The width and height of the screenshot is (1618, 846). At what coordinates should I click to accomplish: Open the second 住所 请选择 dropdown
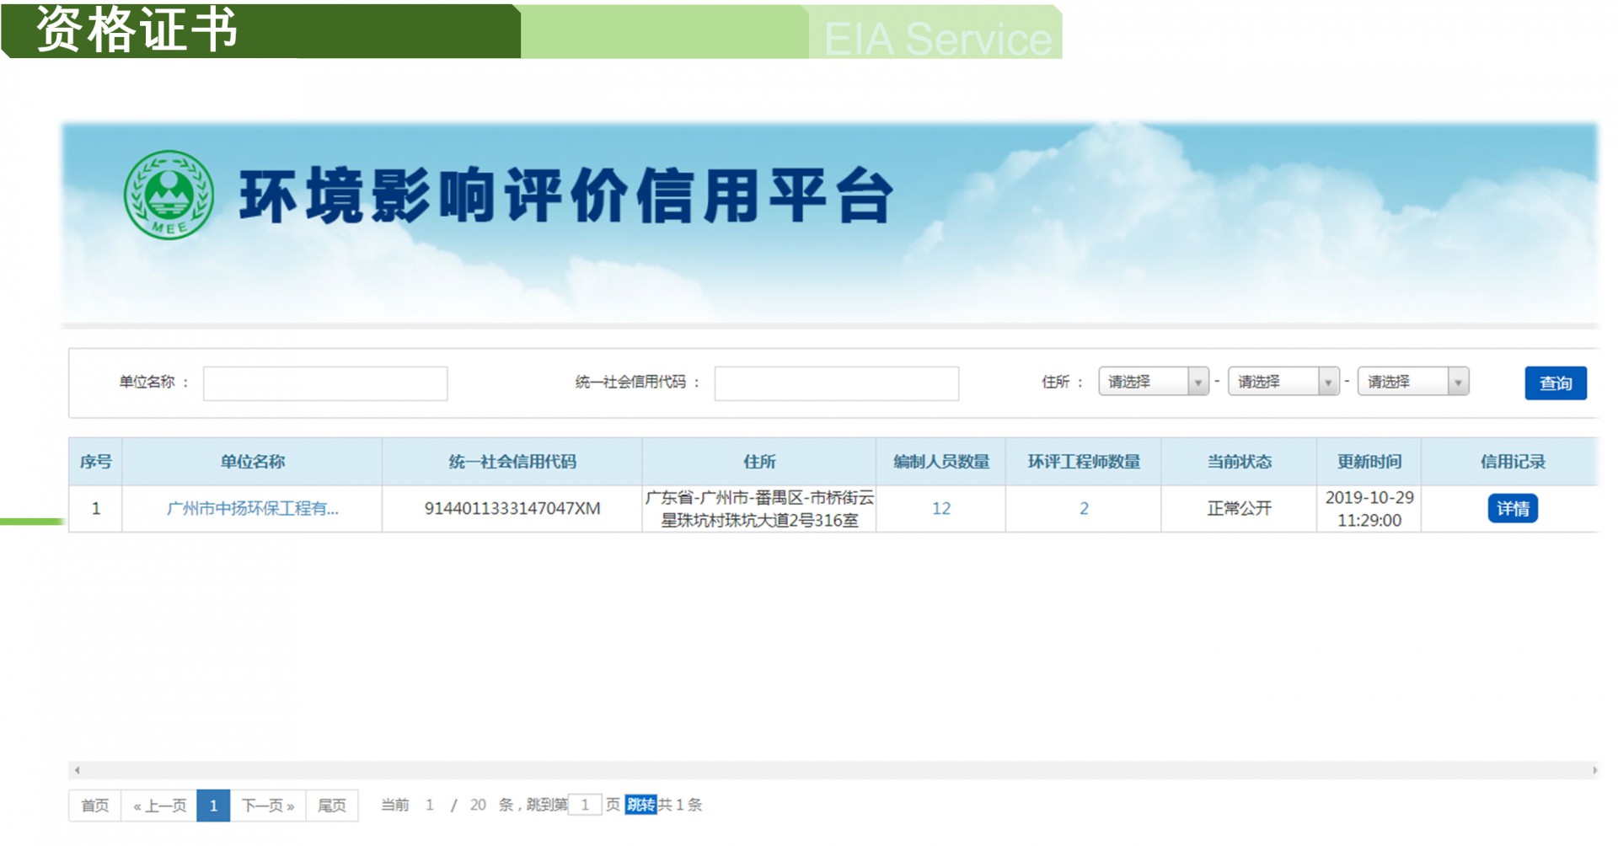pyautogui.click(x=1283, y=382)
